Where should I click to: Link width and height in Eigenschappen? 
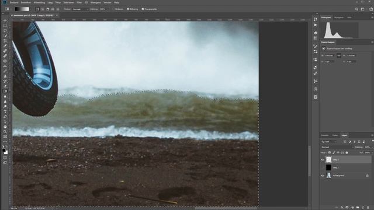(339, 55)
